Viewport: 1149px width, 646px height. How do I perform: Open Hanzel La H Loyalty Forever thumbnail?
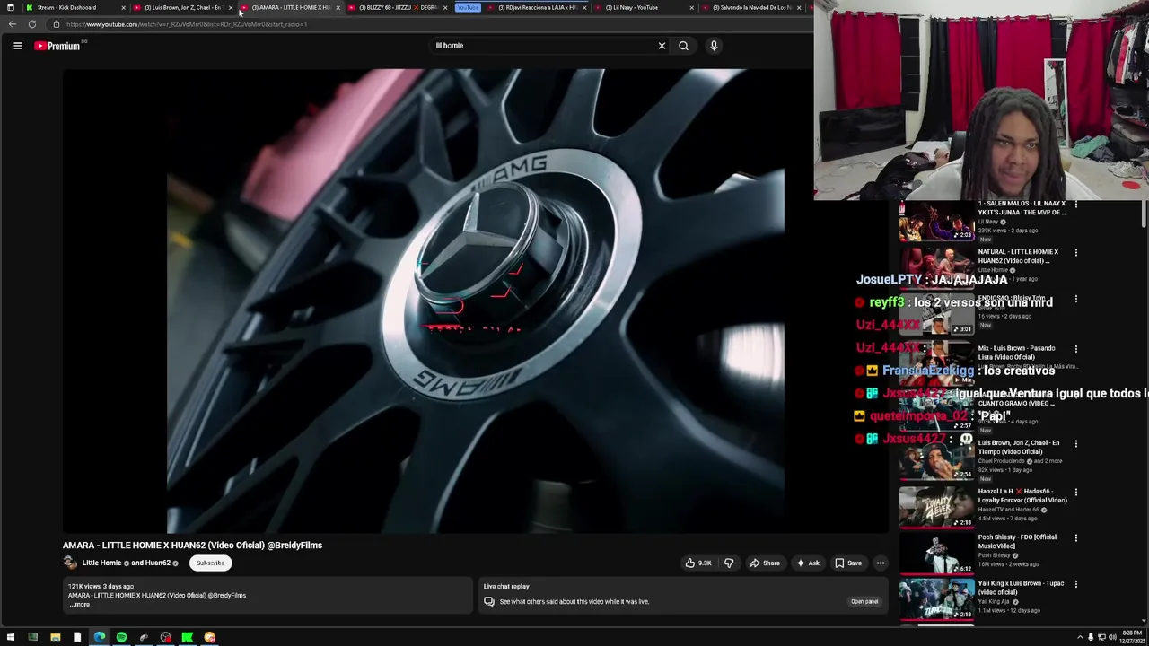(936, 507)
